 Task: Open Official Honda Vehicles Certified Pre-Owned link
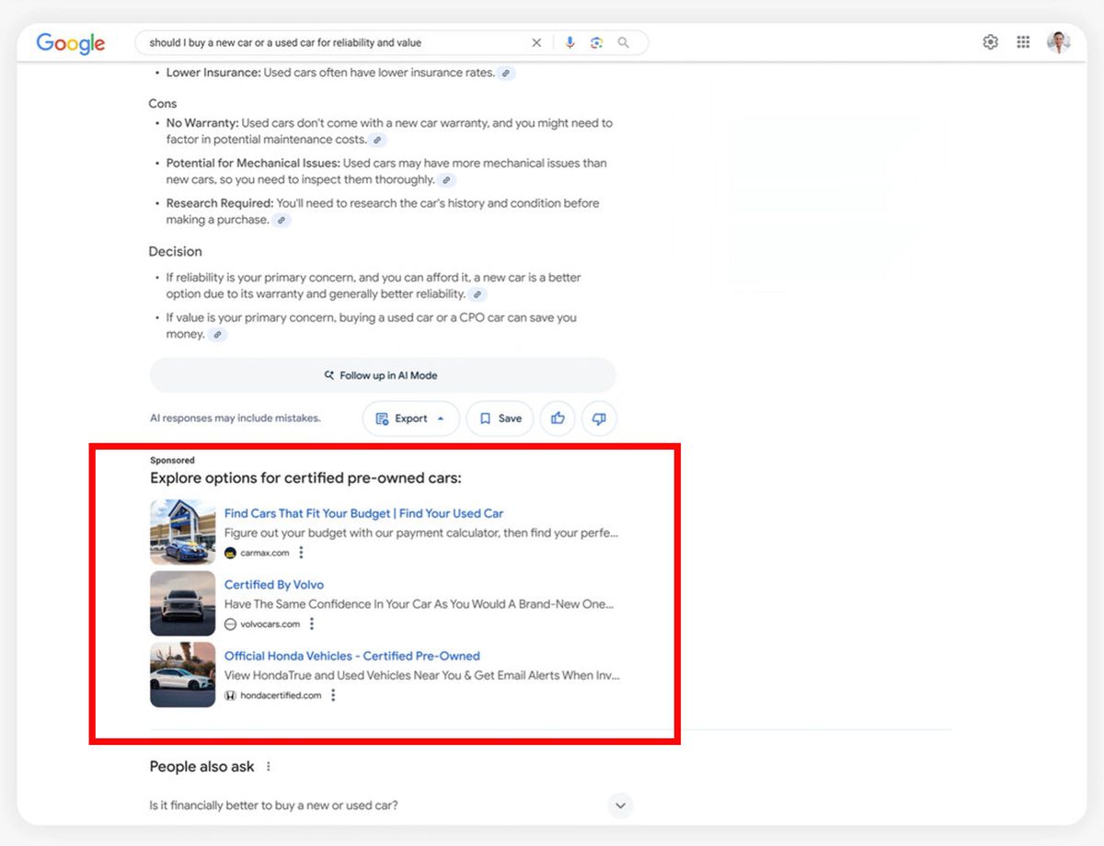(x=352, y=656)
